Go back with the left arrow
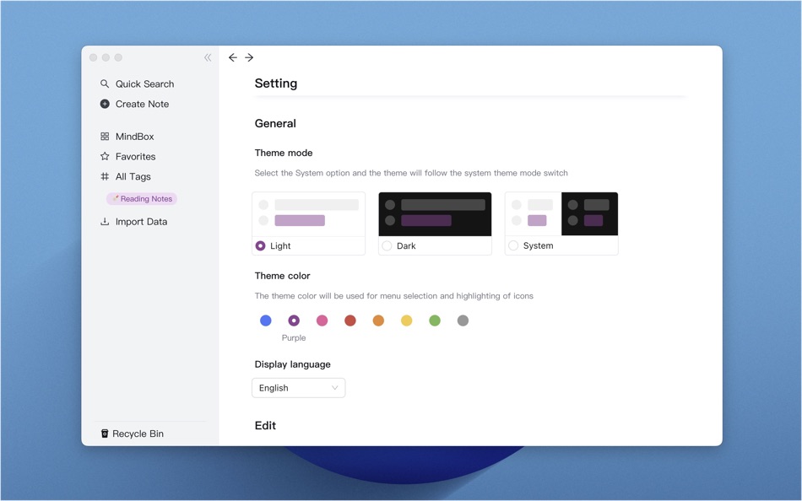Screen dimensions: 802x501 tap(233, 57)
